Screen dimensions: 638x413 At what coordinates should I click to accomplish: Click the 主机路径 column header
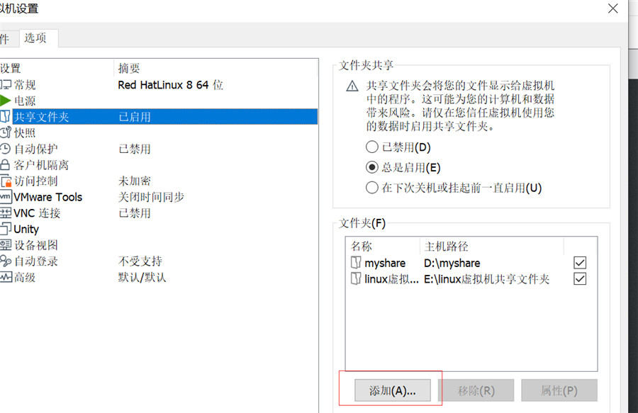click(x=492, y=246)
